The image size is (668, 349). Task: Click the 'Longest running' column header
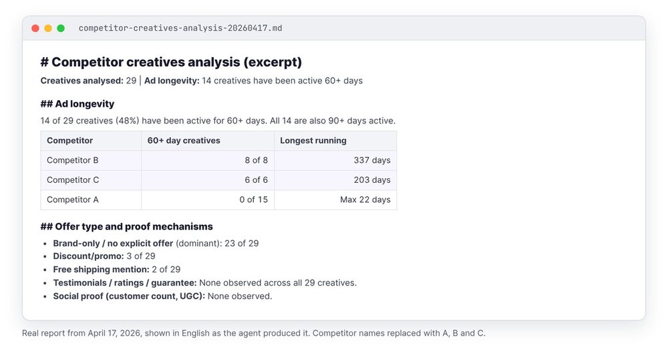335,140
